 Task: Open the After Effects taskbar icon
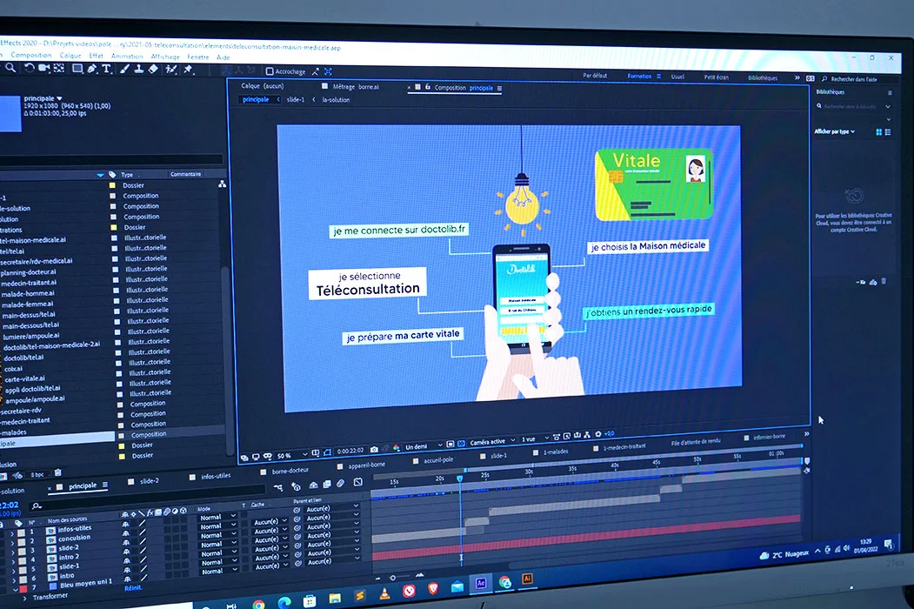(481, 583)
